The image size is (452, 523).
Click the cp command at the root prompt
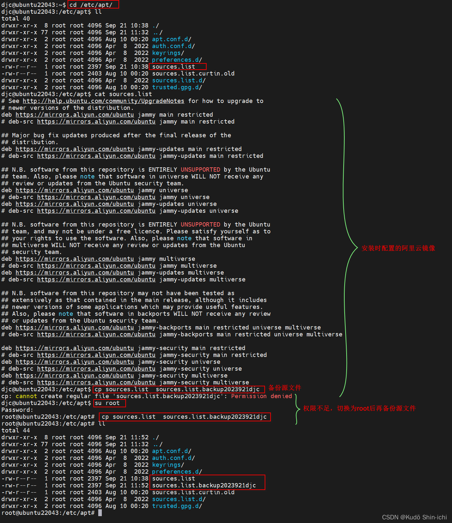[184, 417]
